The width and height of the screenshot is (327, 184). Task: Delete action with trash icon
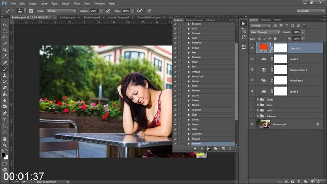coord(230,149)
